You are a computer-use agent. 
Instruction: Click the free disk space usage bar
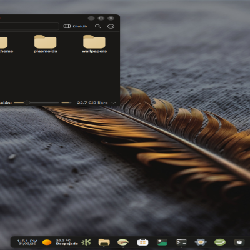(x=66, y=102)
